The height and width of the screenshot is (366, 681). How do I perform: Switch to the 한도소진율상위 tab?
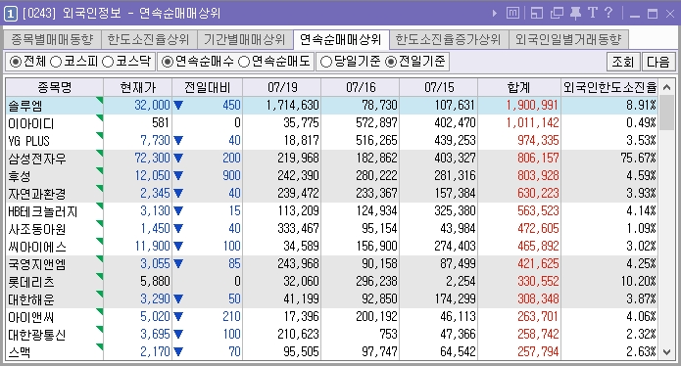click(x=149, y=40)
